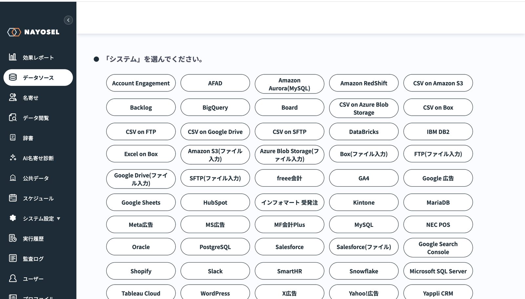Image resolution: width=525 pixels, height=299 pixels.
Task: Open 辞書 menu item
Action: pos(38,138)
